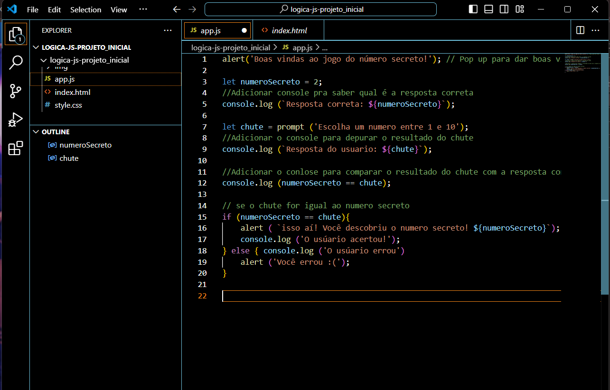
Task: Select app.js in the Explorer tree
Action: [105, 79]
